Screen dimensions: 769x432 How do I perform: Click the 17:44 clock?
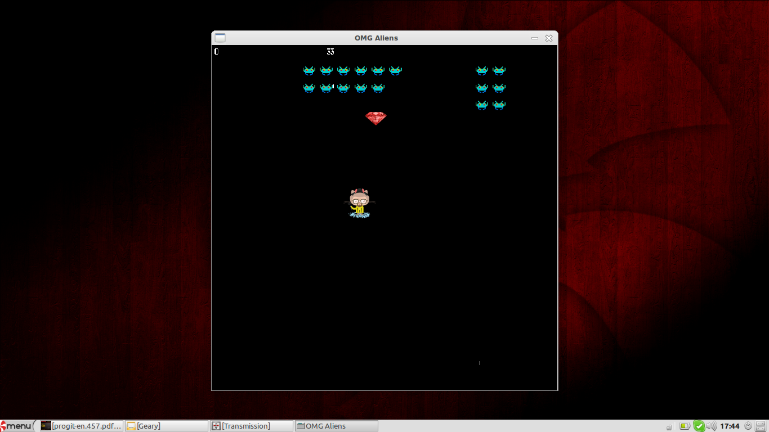[x=730, y=426]
